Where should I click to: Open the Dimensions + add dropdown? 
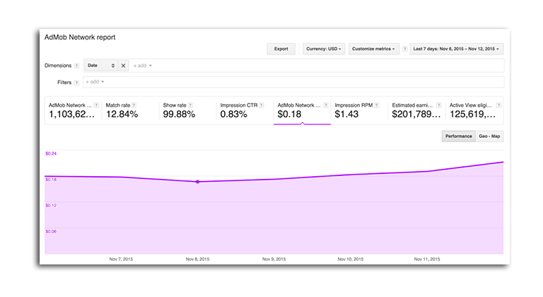(x=142, y=66)
